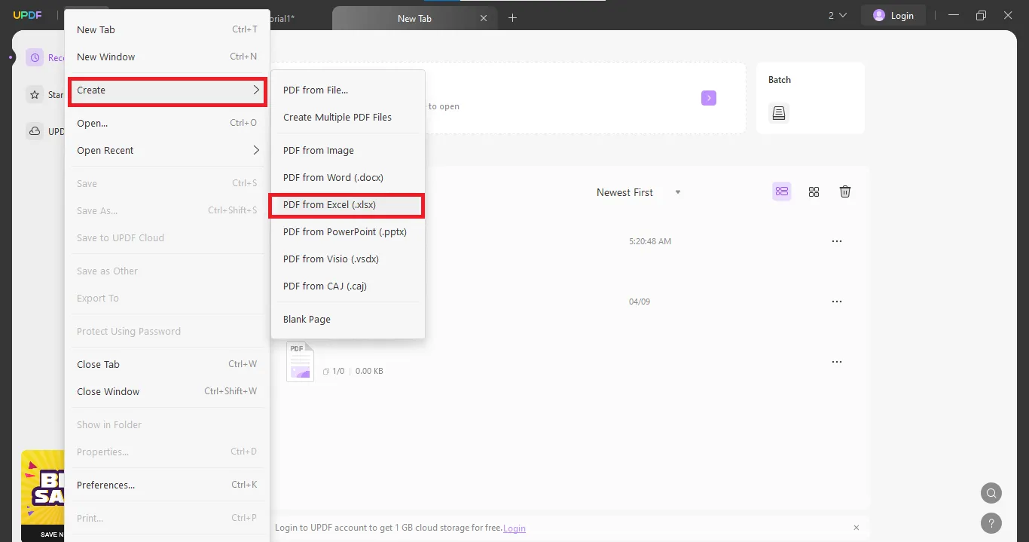Expand the Open Recent submenu
The height and width of the screenshot is (542, 1029).
166,150
